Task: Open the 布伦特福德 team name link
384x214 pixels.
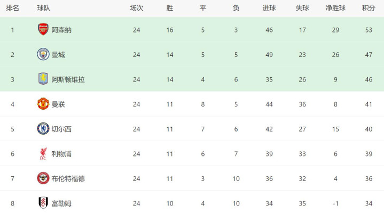Action: [68, 179]
